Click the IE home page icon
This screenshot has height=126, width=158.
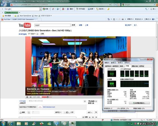point(109,19)
